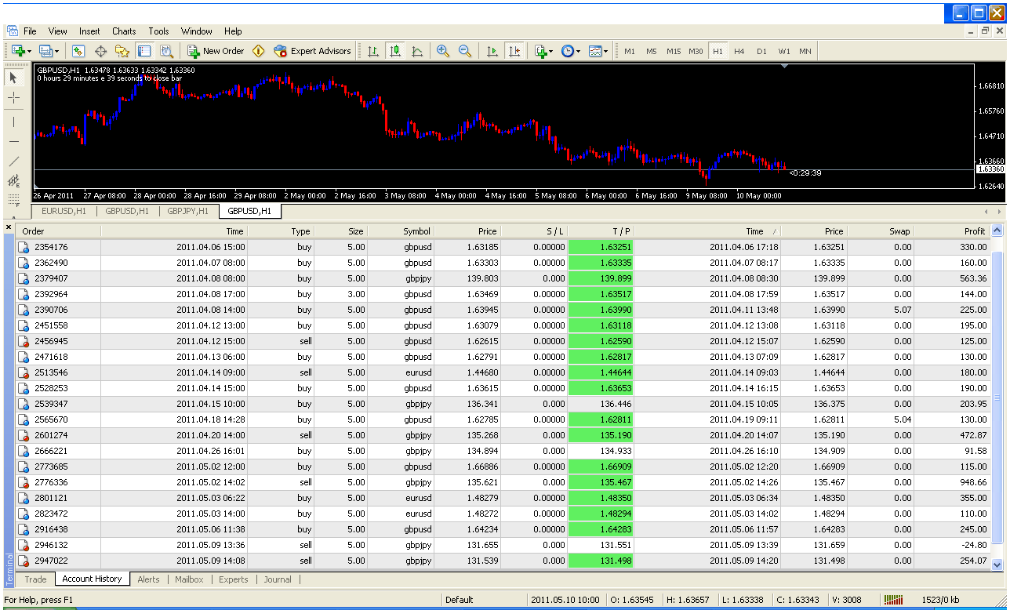Viewport: 1010px width, 610px height.
Task: Toggle the Candlesticks chart mode button
Action: coord(395,51)
